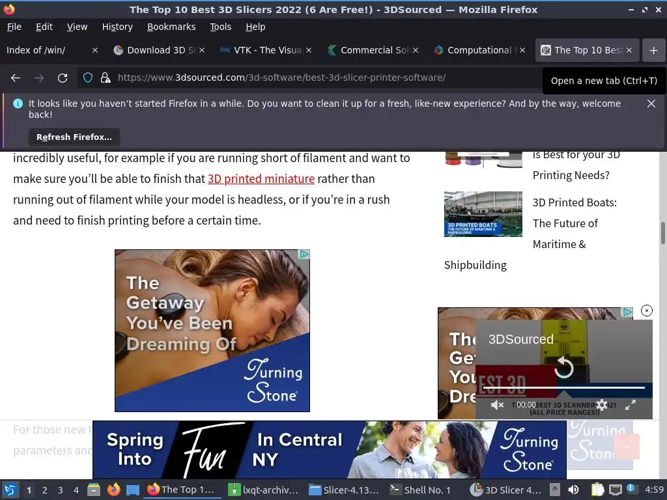This screenshot has width=667, height=500.
Task: Switch to workspace 3
Action: point(61,490)
